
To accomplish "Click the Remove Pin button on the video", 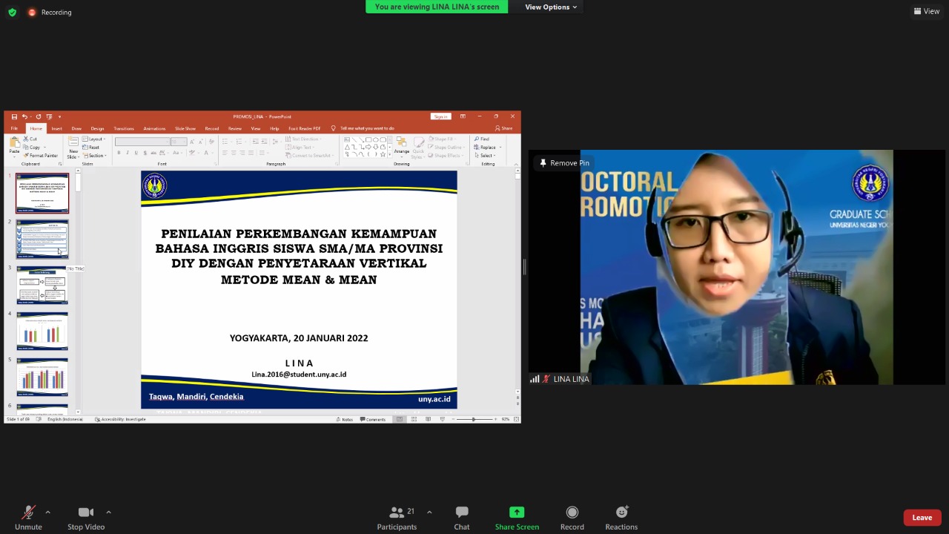I will click(x=564, y=162).
